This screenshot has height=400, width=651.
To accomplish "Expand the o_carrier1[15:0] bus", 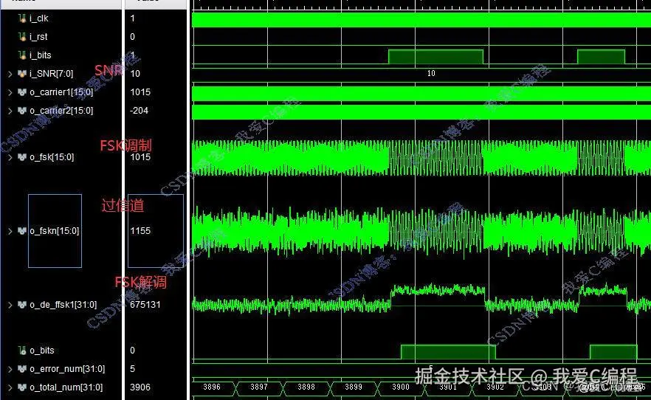I will 10,92.
